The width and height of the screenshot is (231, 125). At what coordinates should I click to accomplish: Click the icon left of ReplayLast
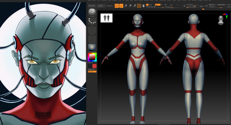click(206, 6)
